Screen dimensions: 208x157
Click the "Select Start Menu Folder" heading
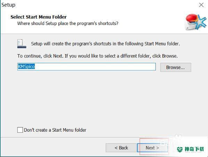coord(39,17)
